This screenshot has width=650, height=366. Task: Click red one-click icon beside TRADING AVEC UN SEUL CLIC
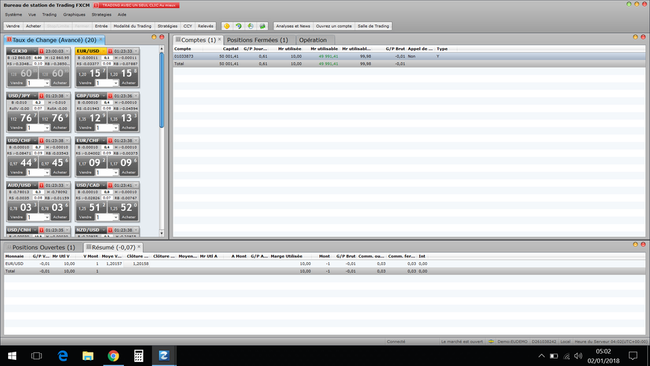point(96,5)
